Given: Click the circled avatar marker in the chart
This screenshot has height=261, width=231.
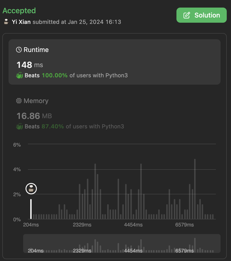Looking at the screenshot, I should click(x=31, y=188).
